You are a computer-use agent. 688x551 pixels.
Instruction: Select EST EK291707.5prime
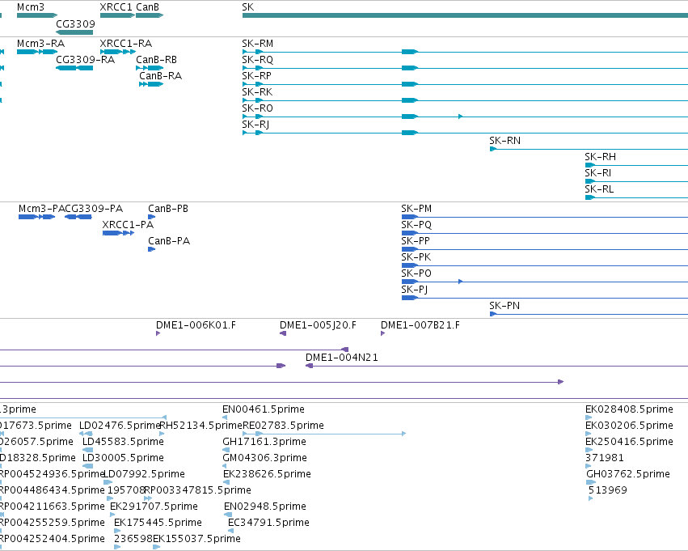pyautogui.click(x=112, y=515)
